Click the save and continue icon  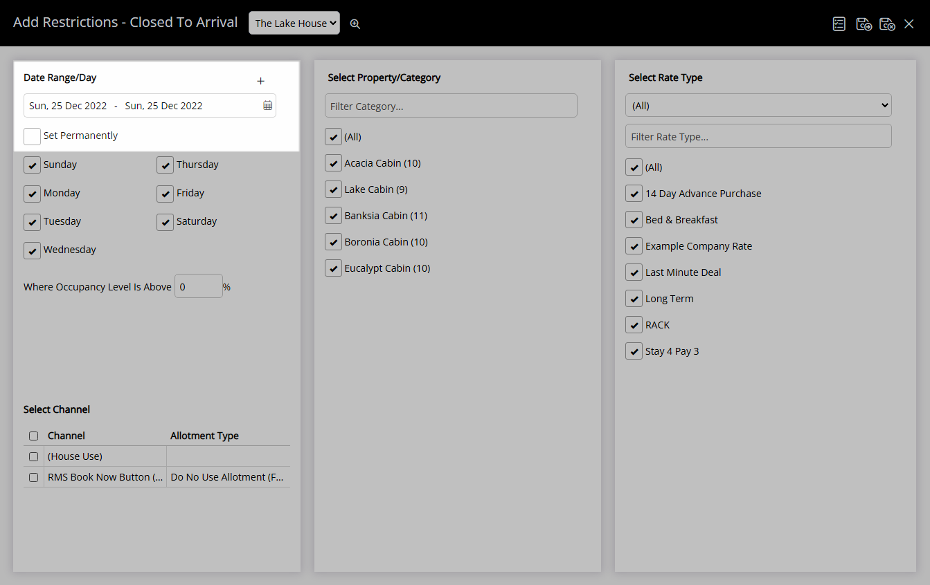[x=864, y=24]
